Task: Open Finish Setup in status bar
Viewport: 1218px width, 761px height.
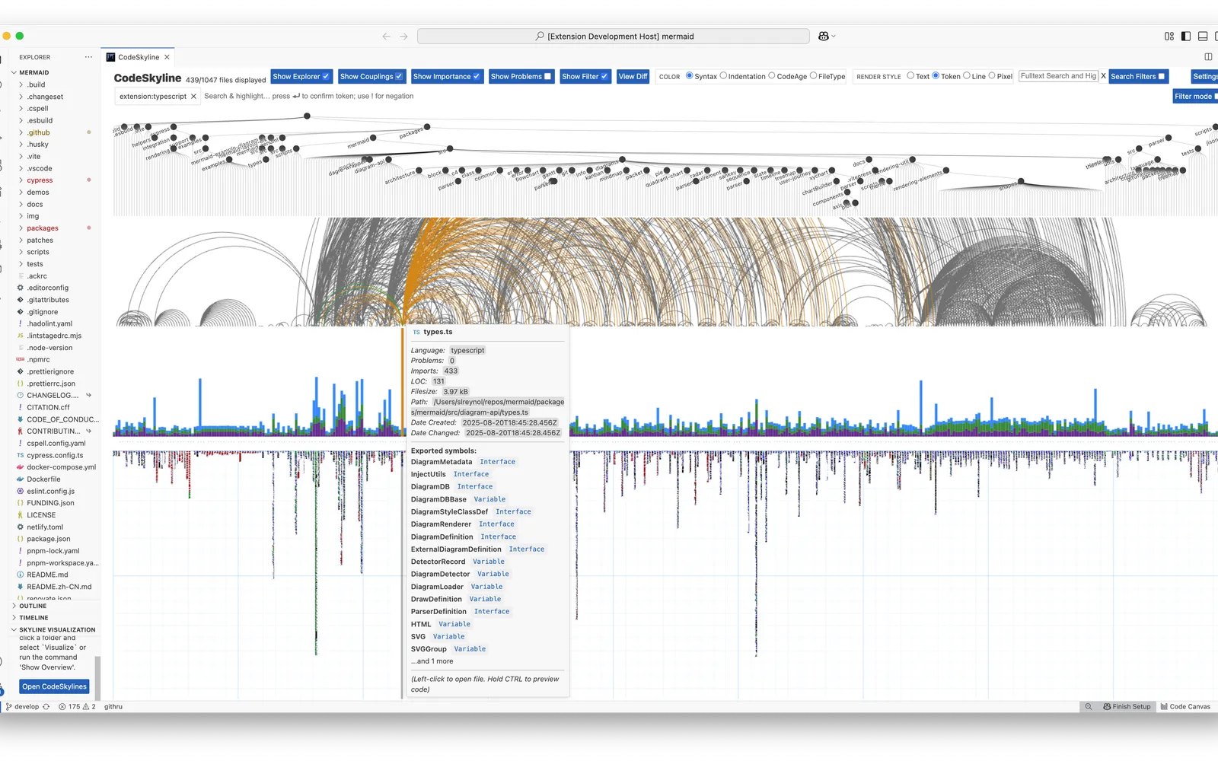Action: 1127,706
